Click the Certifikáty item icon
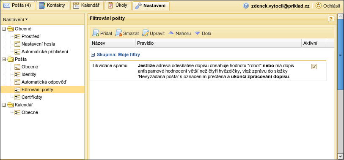 (x=17, y=97)
